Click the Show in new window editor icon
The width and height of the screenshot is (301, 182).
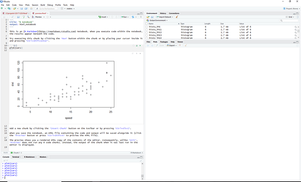tap(13, 17)
